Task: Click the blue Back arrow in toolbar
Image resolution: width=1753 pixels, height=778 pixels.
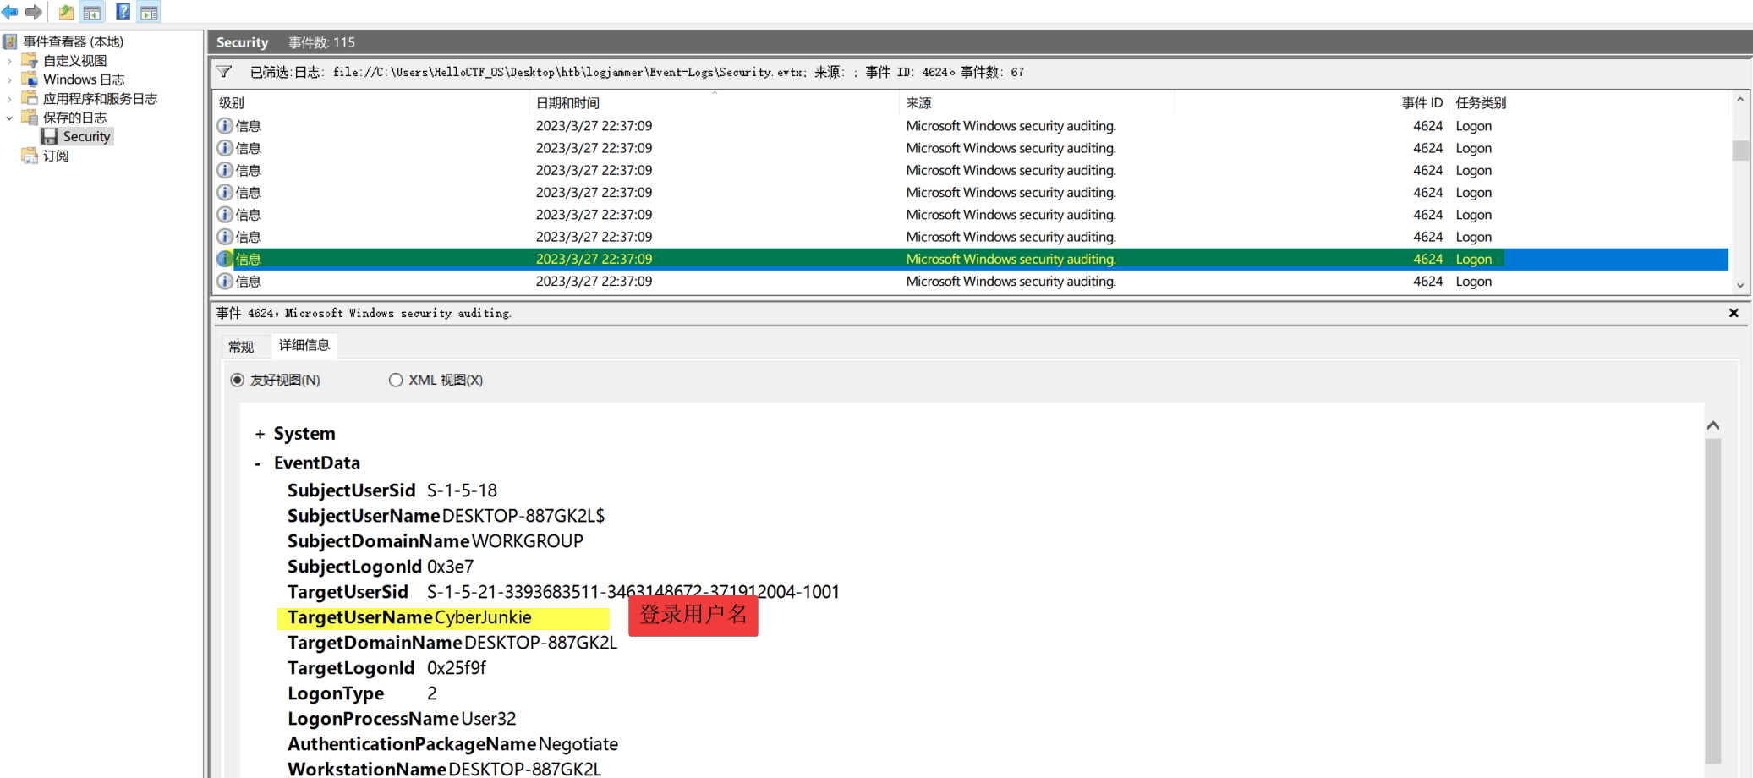Action: (x=10, y=12)
